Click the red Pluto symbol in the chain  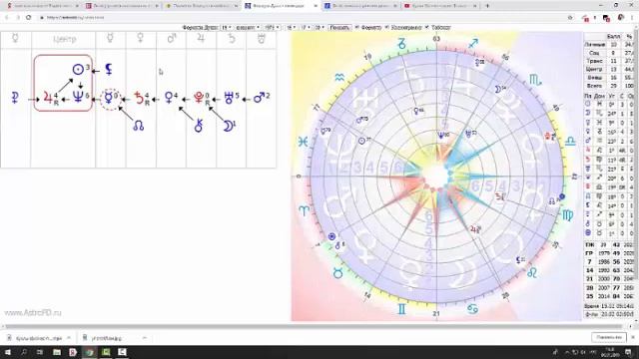click(x=199, y=98)
